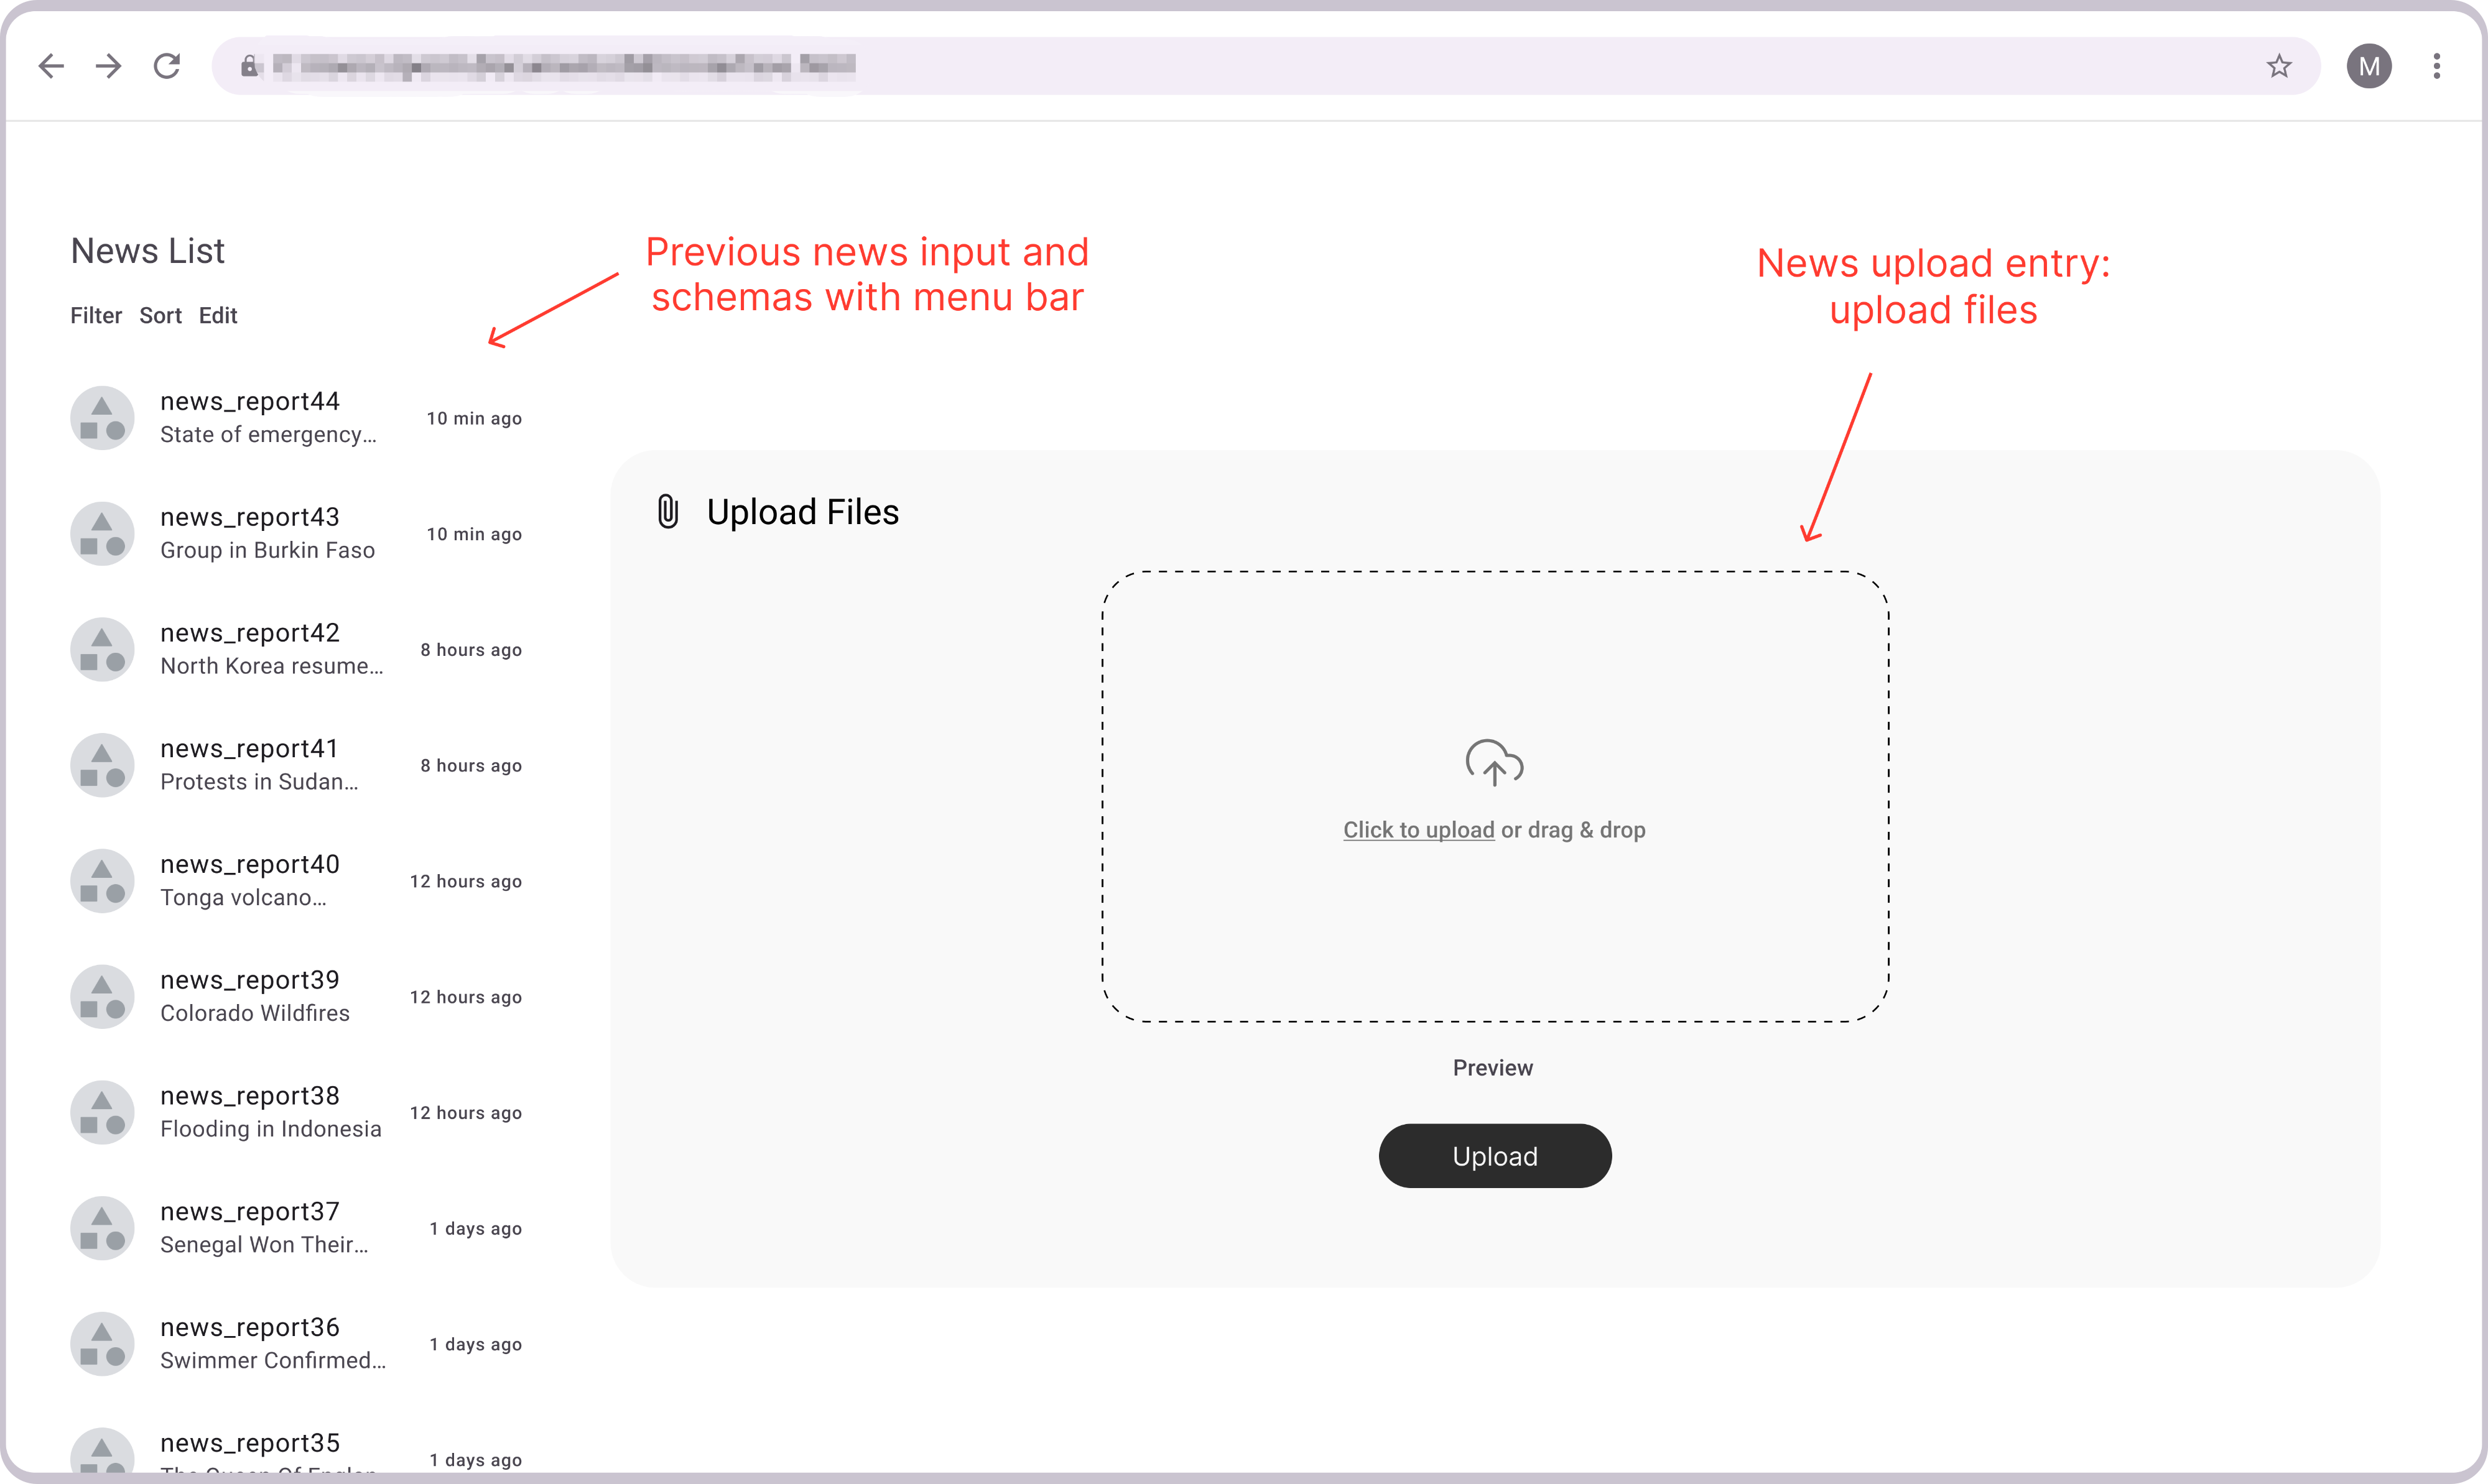This screenshot has width=2488, height=1484.
Task: Click the "Click to upload" link
Action: point(1418,830)
